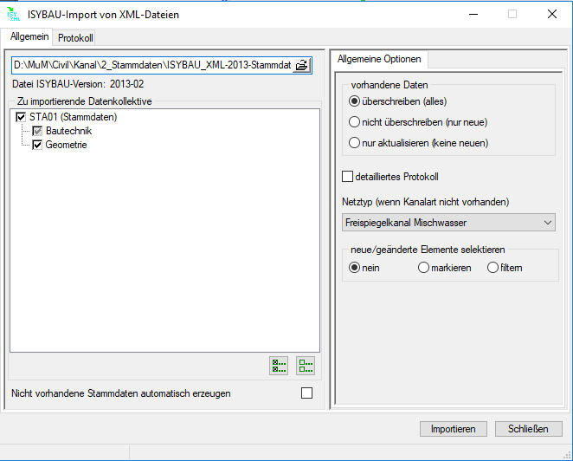The width and height of the screenshot is (573, 461).
Task: Click the deselect-all data collectives icon
Action: 306,366
